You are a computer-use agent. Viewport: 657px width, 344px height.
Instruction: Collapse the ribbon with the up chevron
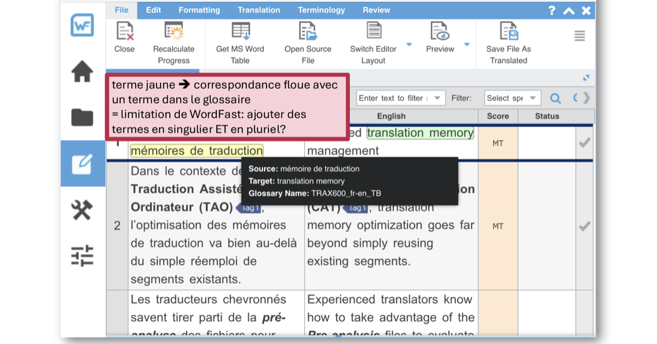pos(569,11)
